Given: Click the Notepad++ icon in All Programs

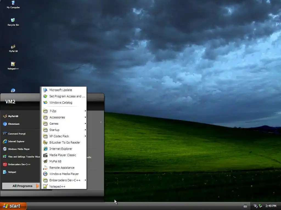Looking at the screenshot, I should pyautogui.click(x=45, y=186).
